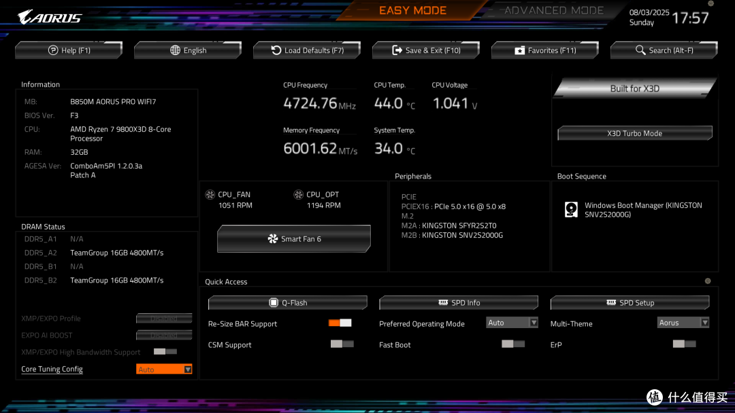Click the X3D Turbo Mode button

[635, 133]
